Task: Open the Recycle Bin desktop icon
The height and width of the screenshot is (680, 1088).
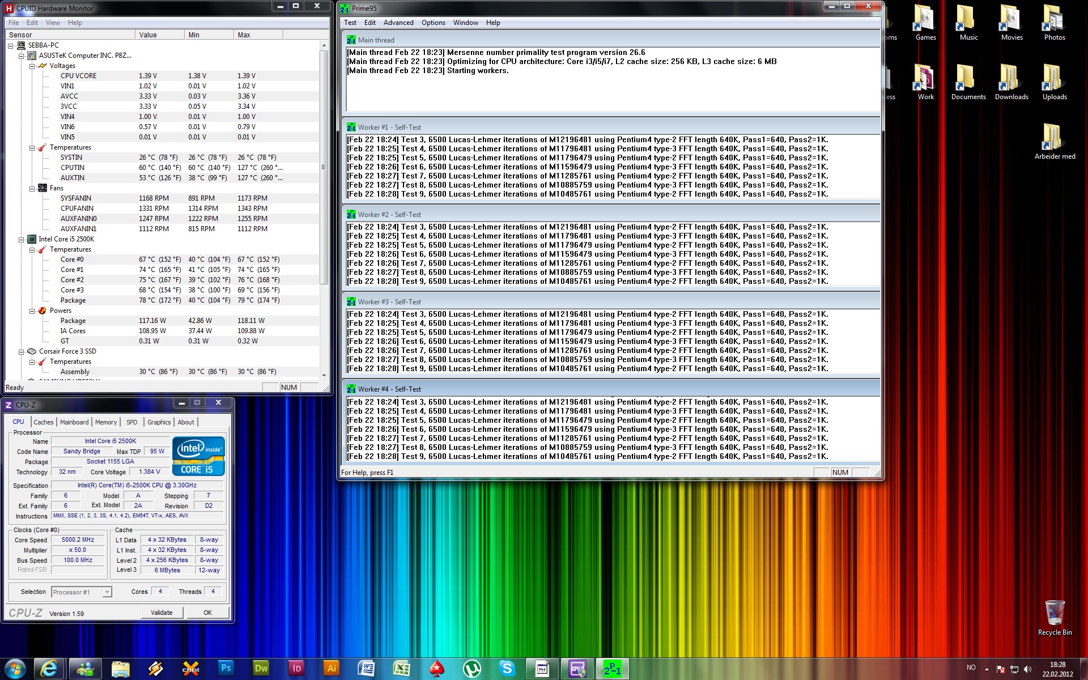Action: pyautogui.click(x=1055, y=618)
